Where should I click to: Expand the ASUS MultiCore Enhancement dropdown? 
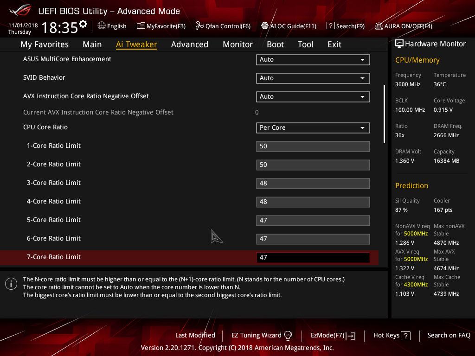(313, 60)
